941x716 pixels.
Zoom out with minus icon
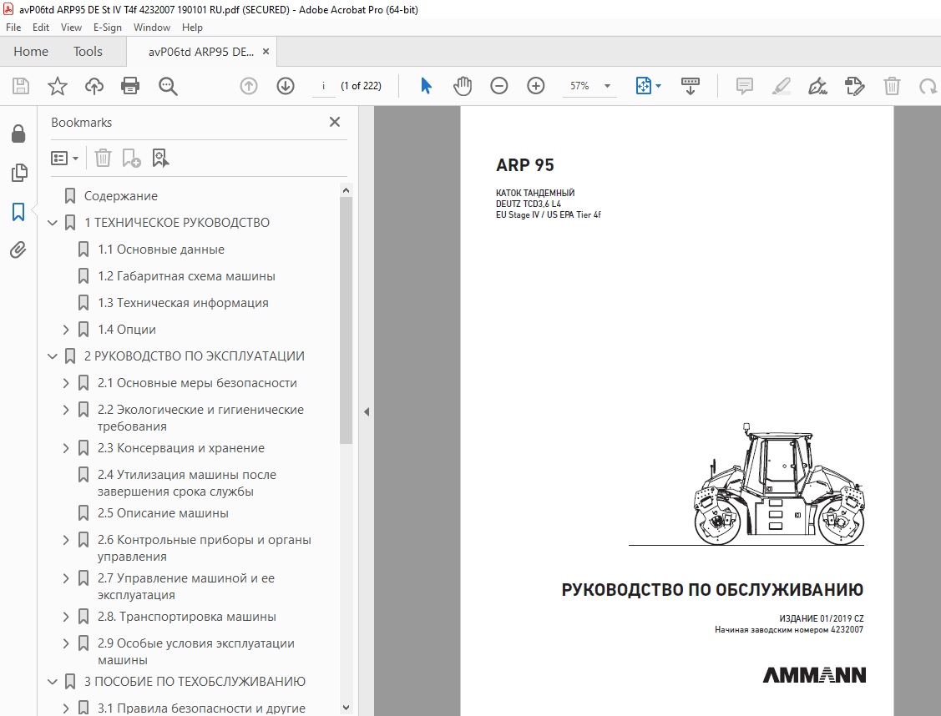tap(499, 86)
